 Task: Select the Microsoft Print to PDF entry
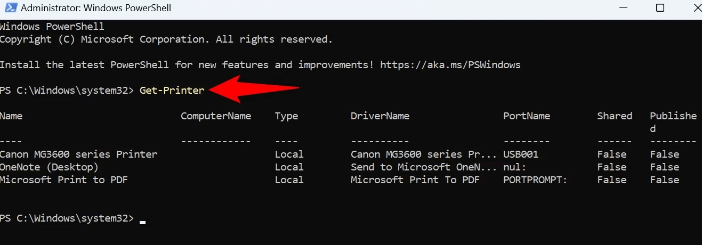pyautogui.click(x=64, y=180)
